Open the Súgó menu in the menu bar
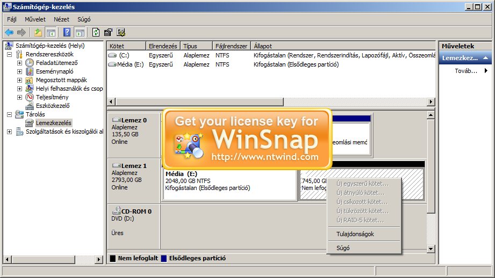Screen dimensions: 495x278 [84, 19]
